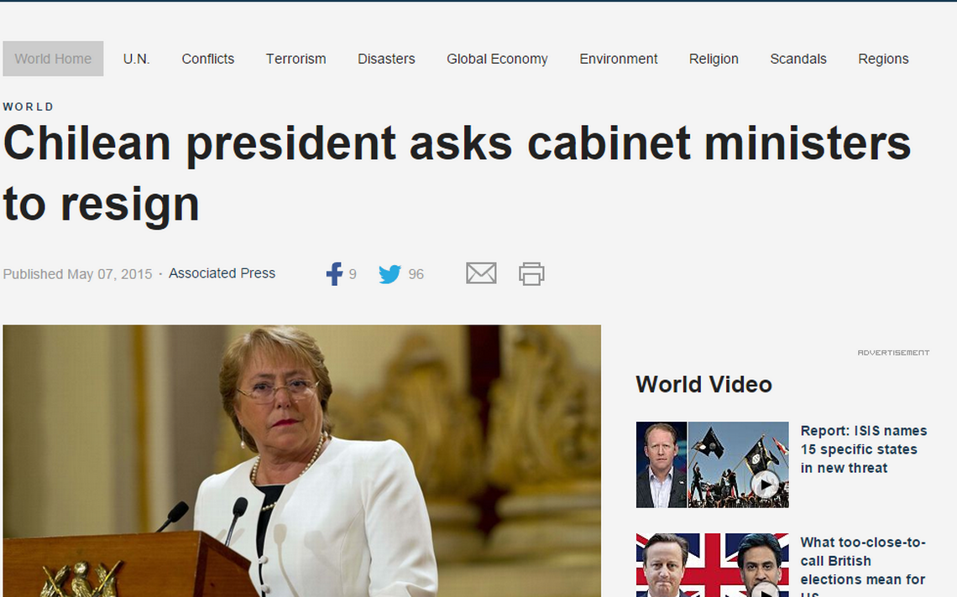
Task: Email this article with the envelope icon
Action: coord(481,273)
